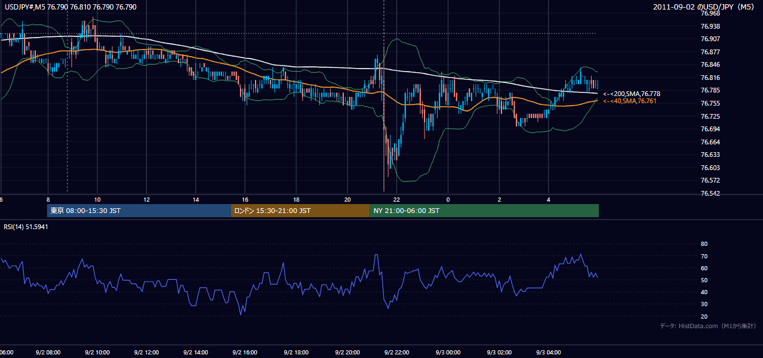Select the NY 21:00-06:00 JST session bar
763x358 pixels.
coord(484,211)
